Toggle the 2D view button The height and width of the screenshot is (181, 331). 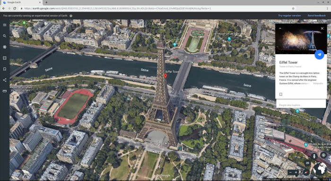click(307, 163)
